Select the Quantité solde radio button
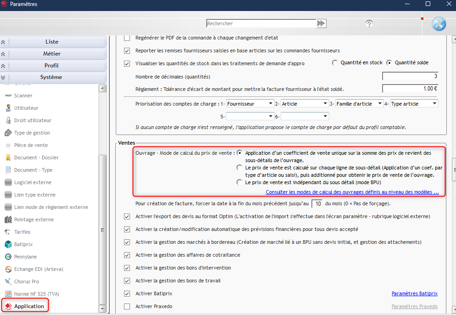The width and height of the screenshot is (456, 315). tap(389, 62)
